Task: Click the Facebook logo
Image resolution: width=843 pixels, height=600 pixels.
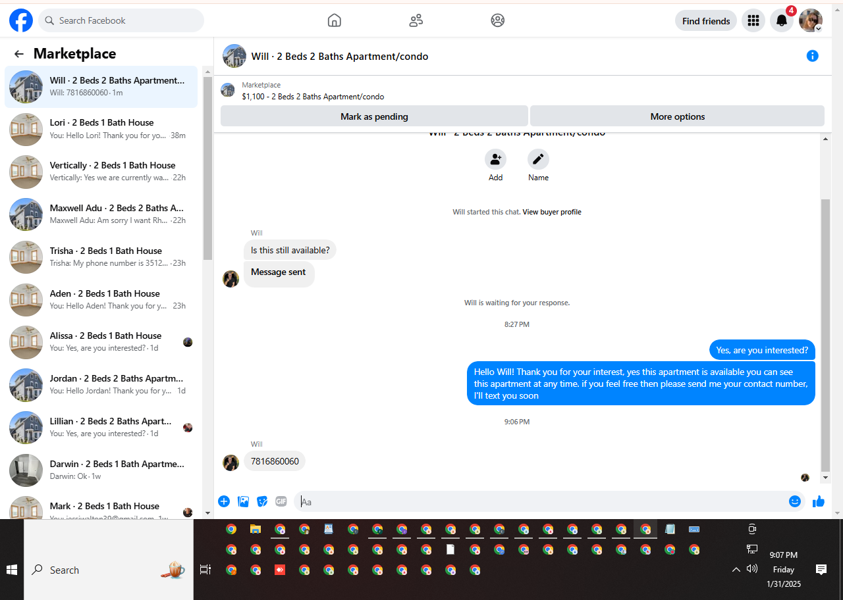Action: pyautogui.click(x=21, y=20)
